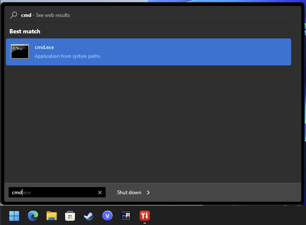The height and width of the screenshot is (225, 306).
Task: Open the Windows Start button
Action: (14, 216)
